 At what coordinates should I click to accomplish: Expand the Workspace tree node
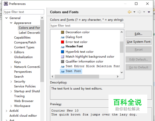tap(11, 106)
